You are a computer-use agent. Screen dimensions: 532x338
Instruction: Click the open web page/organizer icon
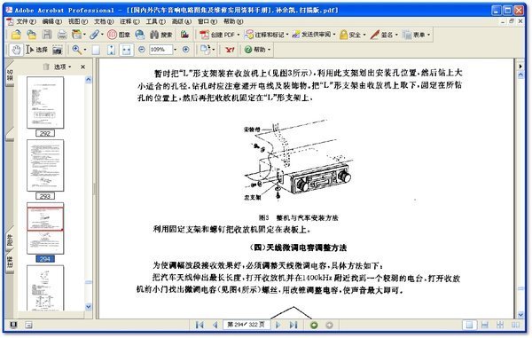pyautogui.click(x=32, y=35)
